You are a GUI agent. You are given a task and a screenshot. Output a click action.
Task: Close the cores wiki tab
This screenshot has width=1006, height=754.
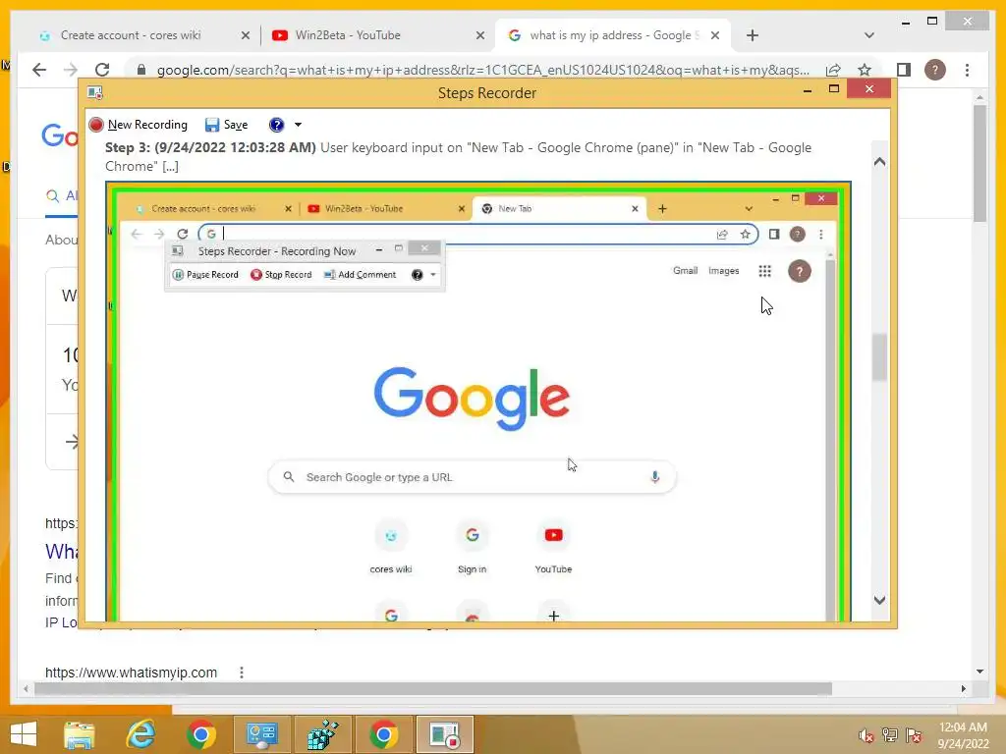245,36
